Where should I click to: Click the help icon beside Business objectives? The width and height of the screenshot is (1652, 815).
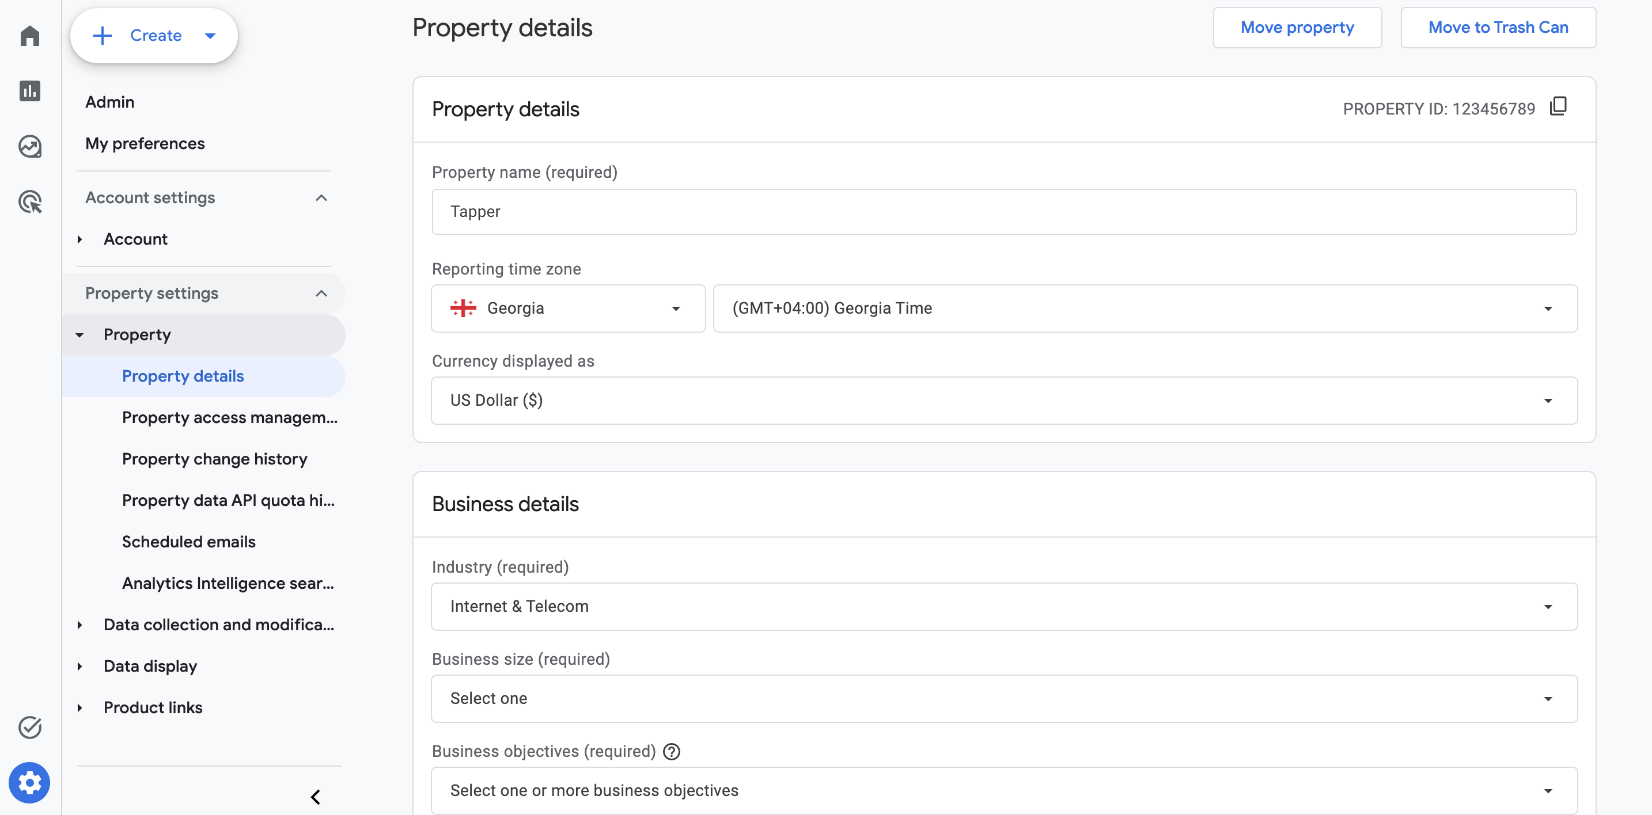tap(672, 752)
